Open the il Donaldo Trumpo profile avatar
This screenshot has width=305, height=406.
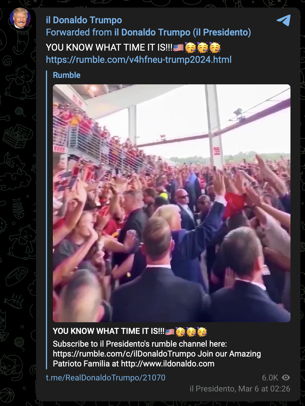[x=20, y=18]
